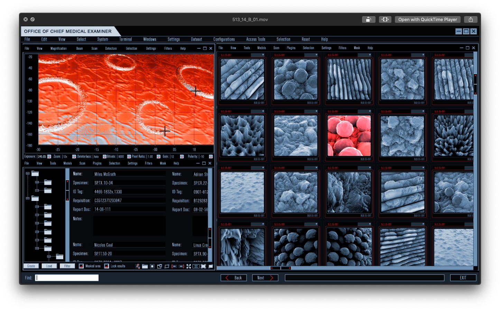Open the Configurations menu

224,39
